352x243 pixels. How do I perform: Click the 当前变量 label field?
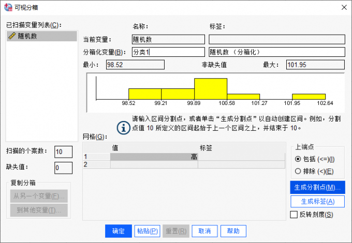[277, 39]
